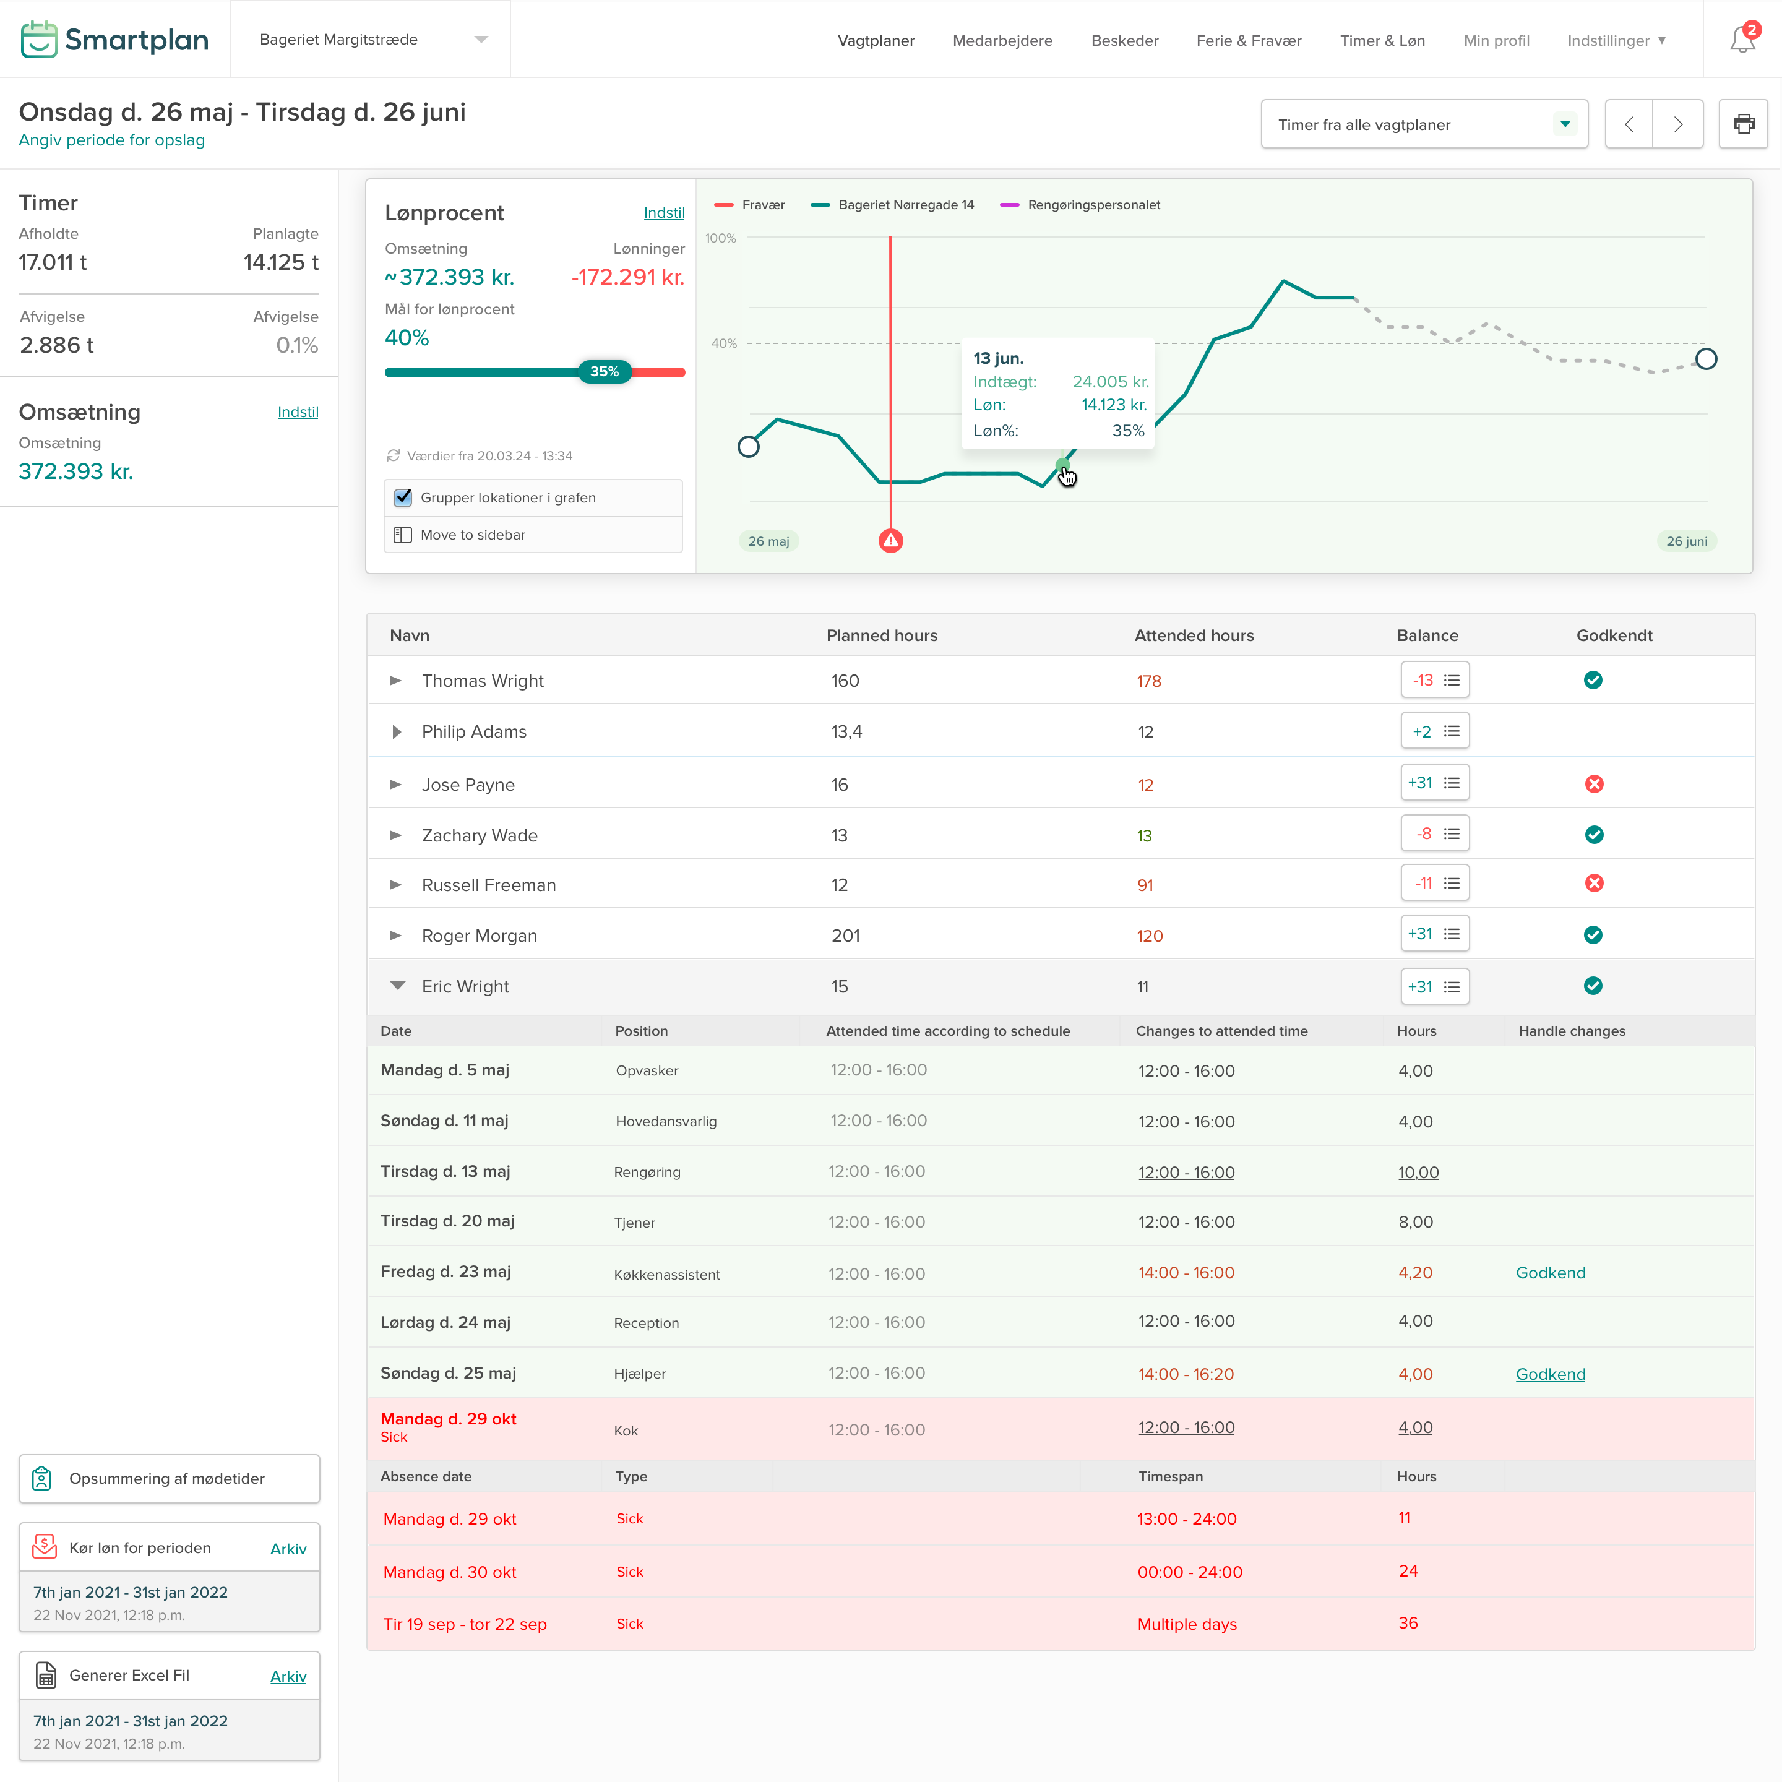
Task: Click the print icon button
Action: click(x=1742, y=124)
